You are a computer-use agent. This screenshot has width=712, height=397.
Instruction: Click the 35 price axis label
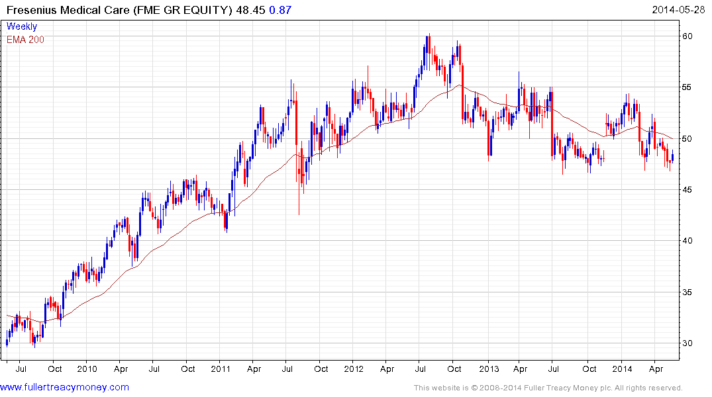687,292
